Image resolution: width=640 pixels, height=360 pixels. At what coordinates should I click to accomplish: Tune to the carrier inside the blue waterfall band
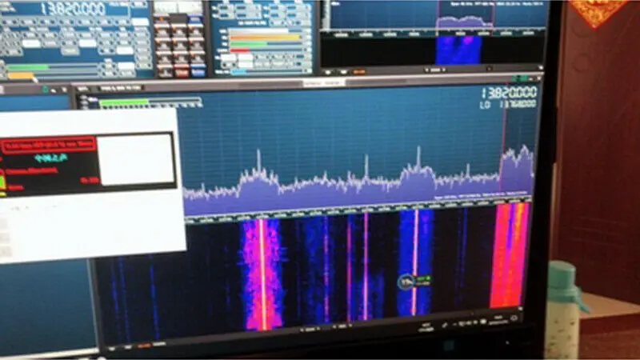[x=415, y=262]
